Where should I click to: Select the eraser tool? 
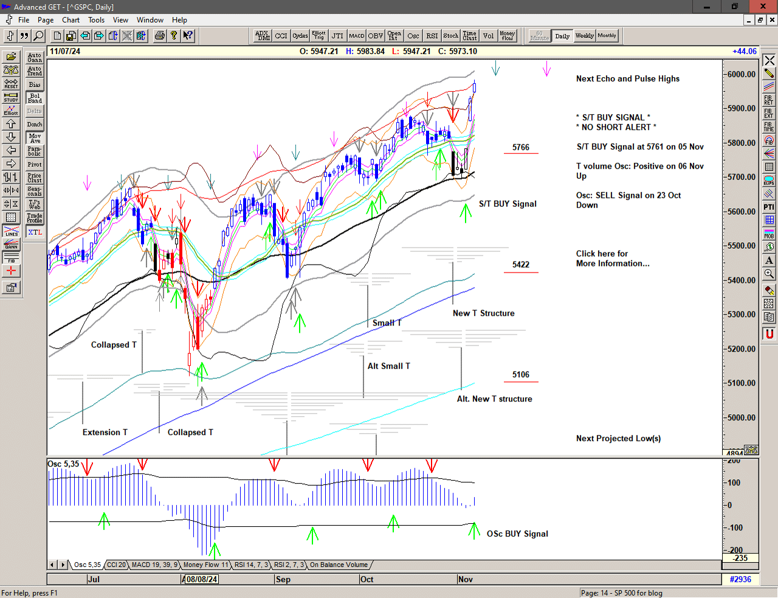(769, 291)
